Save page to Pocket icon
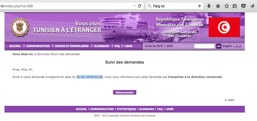The image size is (257, 121). tap(243, 6)
